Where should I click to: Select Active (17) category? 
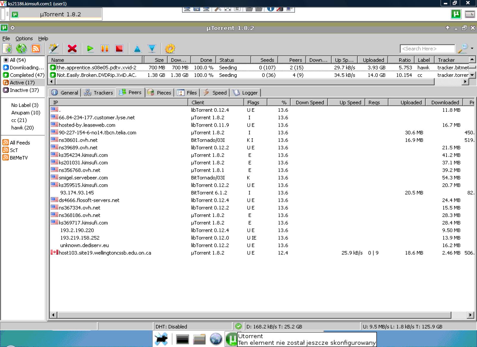click(22, 83)
